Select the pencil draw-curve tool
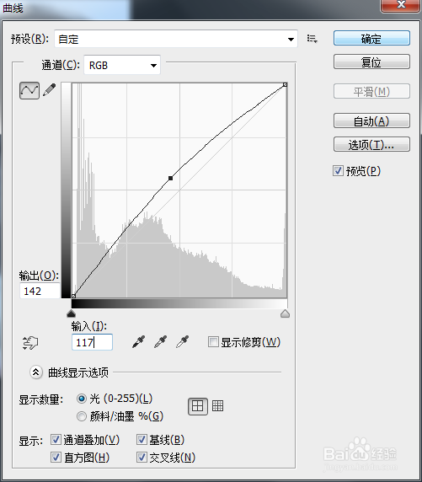422x482 pixels. (50, 90)
